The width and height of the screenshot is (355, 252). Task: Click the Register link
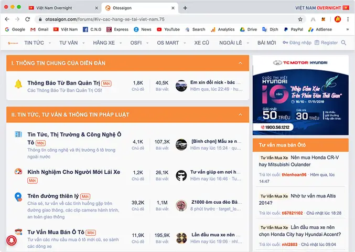(x=326, y=43)
